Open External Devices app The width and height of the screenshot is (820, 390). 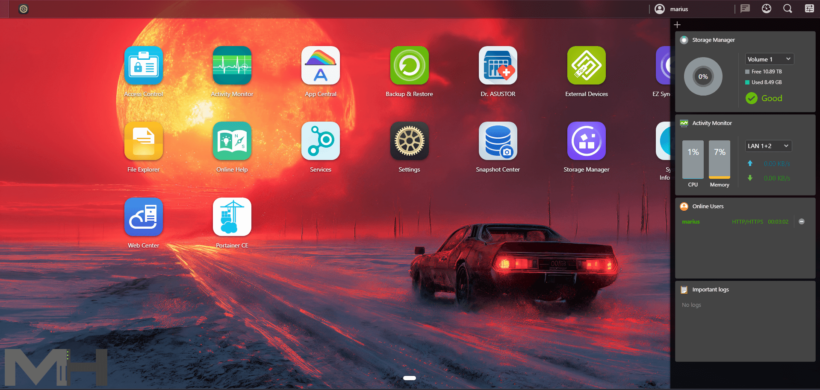tap(587, 65)
